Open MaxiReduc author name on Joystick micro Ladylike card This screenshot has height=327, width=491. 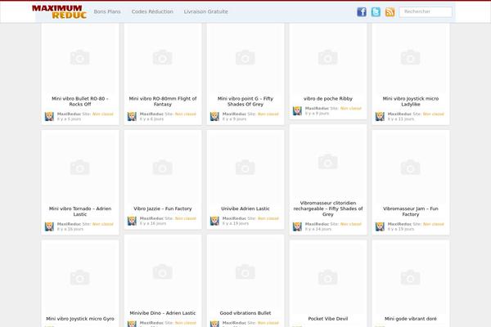399,114
